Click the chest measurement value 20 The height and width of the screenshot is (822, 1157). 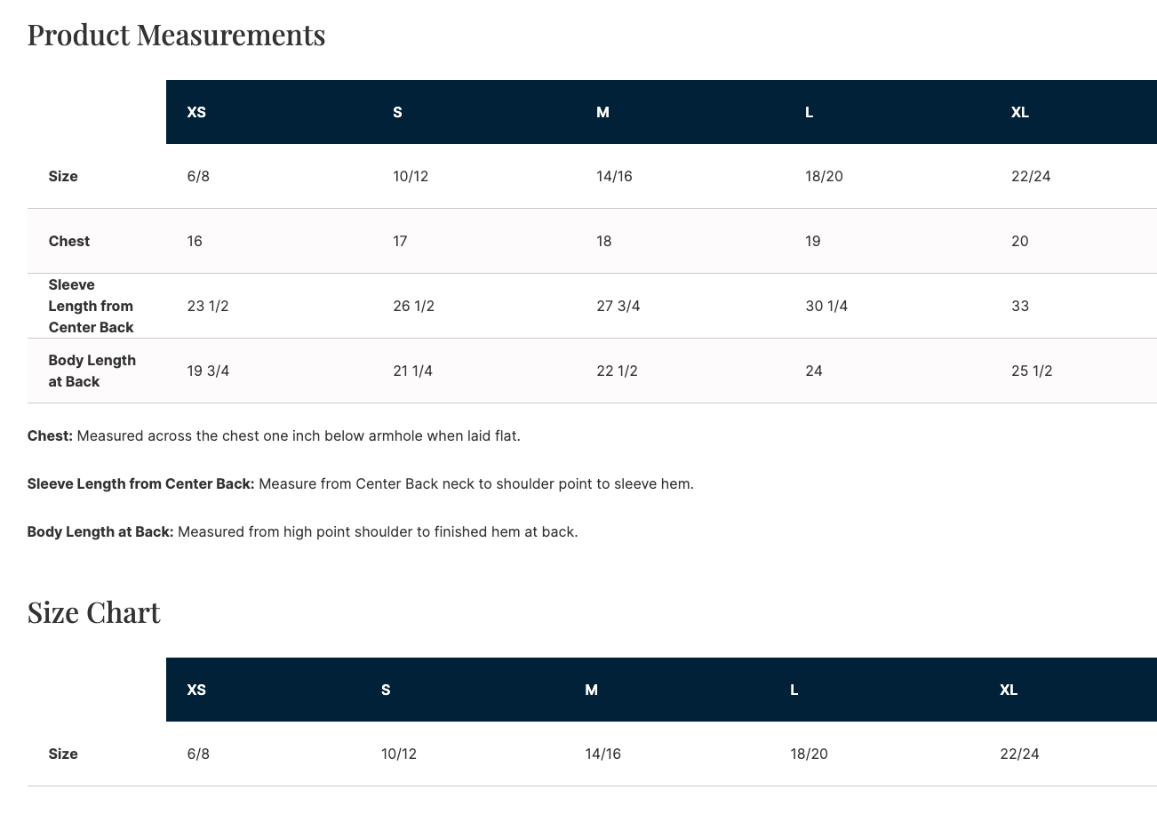pyautogui.click(x=1019, y=241)
